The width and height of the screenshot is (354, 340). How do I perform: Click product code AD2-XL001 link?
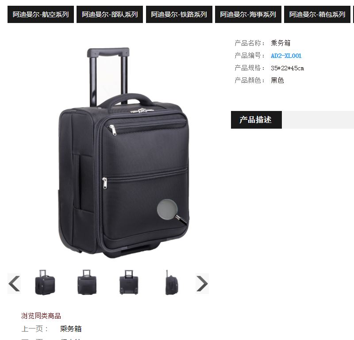286,56
